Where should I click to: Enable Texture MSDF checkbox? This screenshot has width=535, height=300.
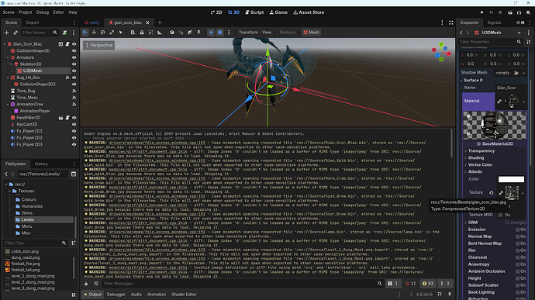501,215
